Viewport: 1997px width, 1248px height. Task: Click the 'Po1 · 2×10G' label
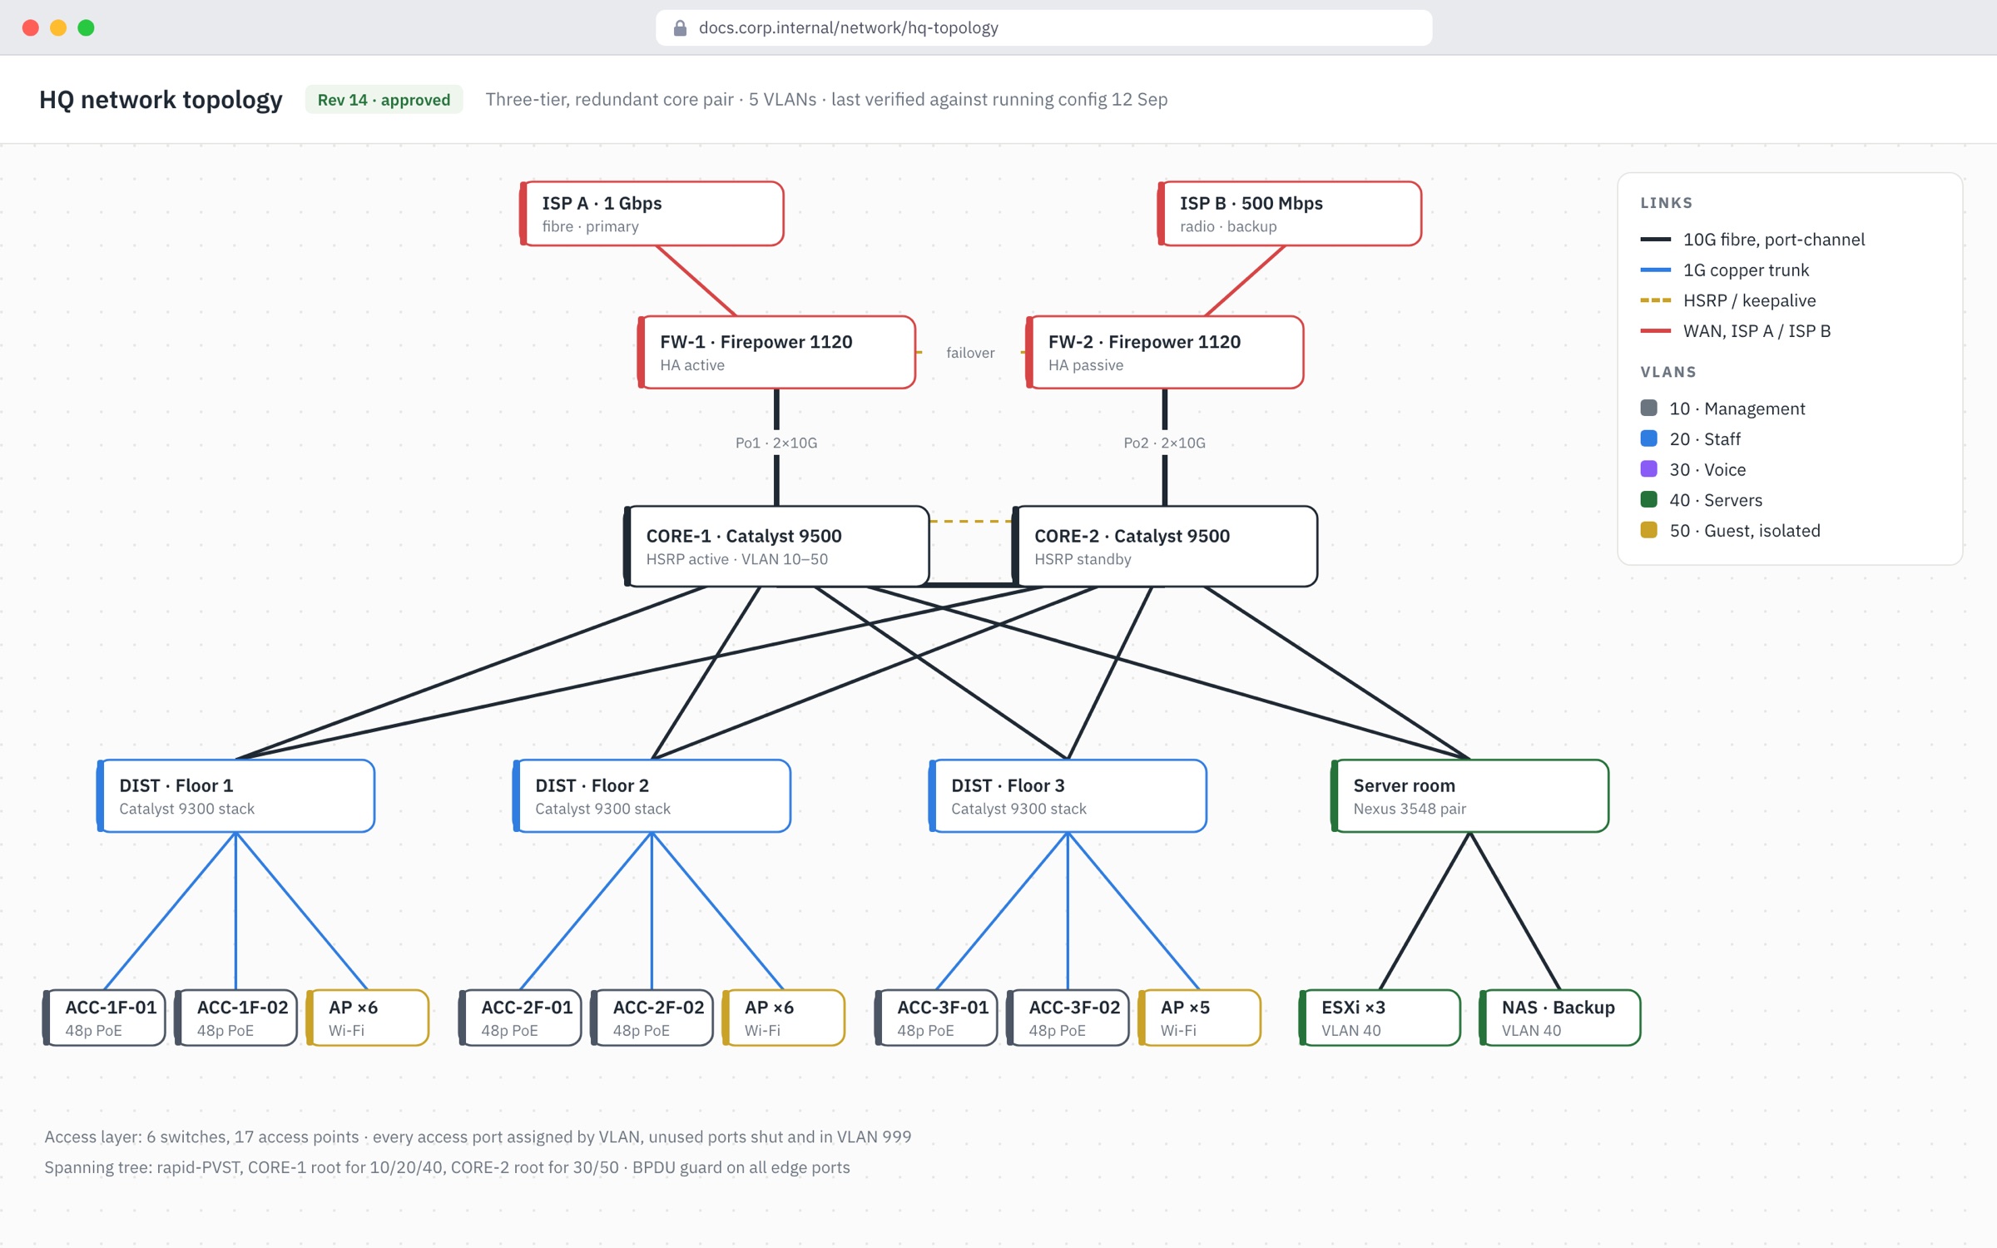(x=776, y=443)
